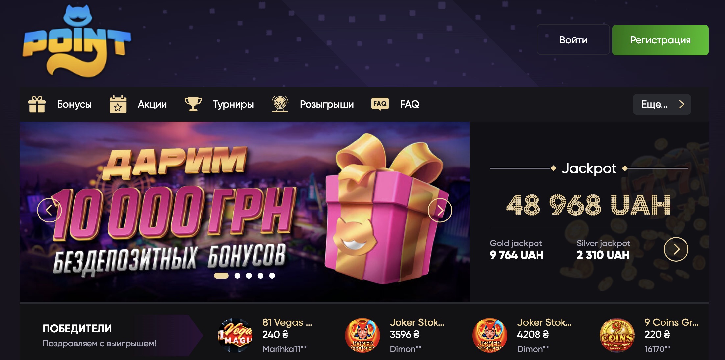Image resolution: width=725 pixels, height=360 pixels.
Task: Click the 10 000 ГРН bonus banner
Action: pyautogui.click(x=245, y=212)
